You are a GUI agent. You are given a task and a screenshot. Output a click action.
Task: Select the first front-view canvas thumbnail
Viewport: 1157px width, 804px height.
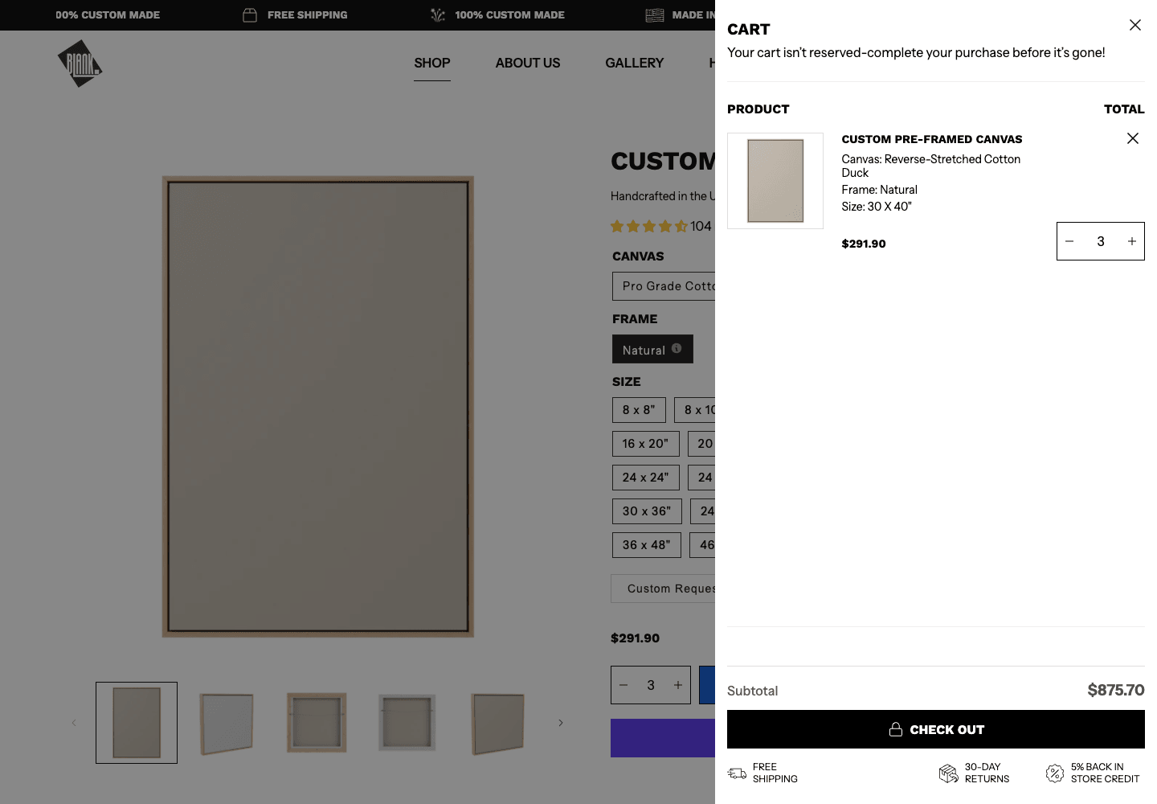[x=137, y=723]
